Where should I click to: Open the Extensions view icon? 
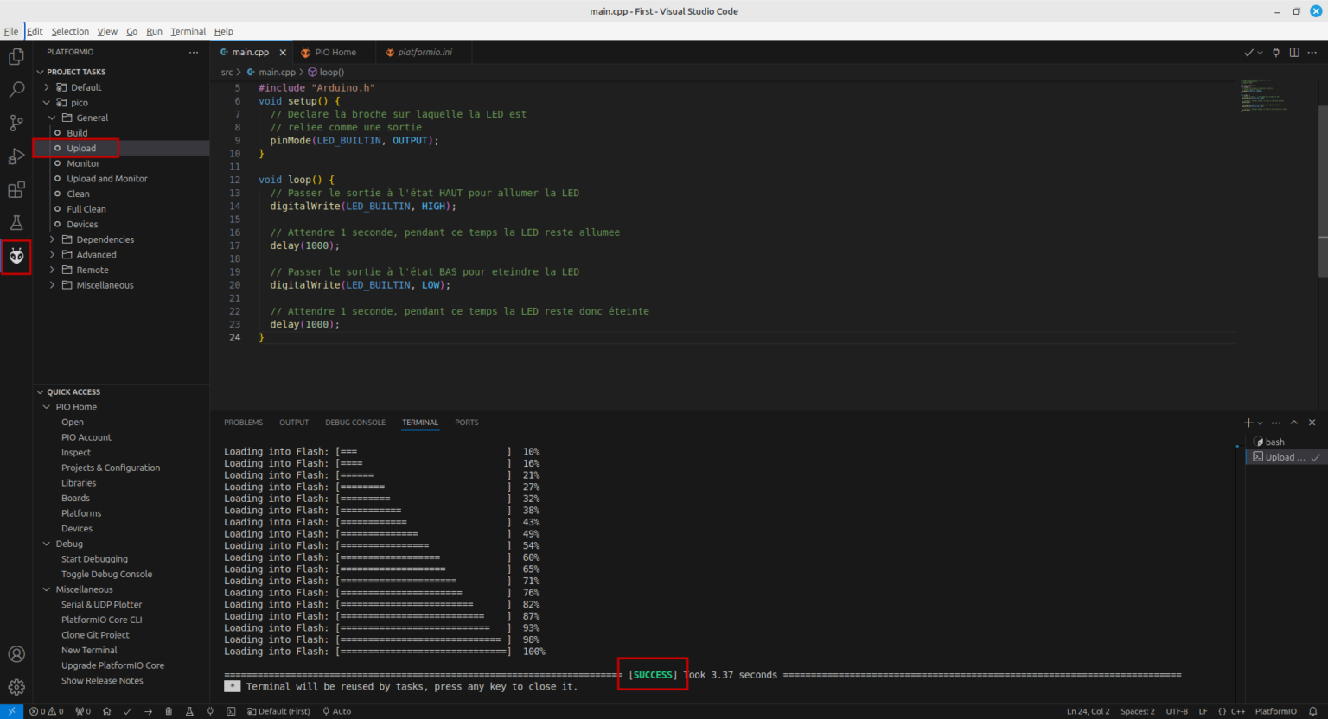tap(16, 189)
